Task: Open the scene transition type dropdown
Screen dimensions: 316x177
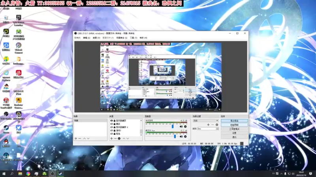Action: point(205,121)
